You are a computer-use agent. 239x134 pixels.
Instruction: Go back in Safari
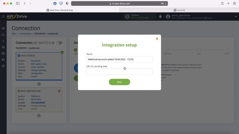[25, 3]
